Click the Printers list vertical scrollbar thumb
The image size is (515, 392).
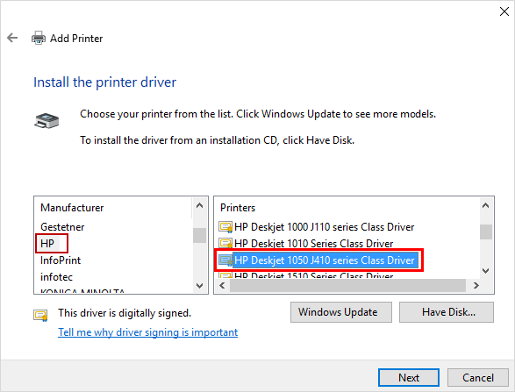point(486,232)
